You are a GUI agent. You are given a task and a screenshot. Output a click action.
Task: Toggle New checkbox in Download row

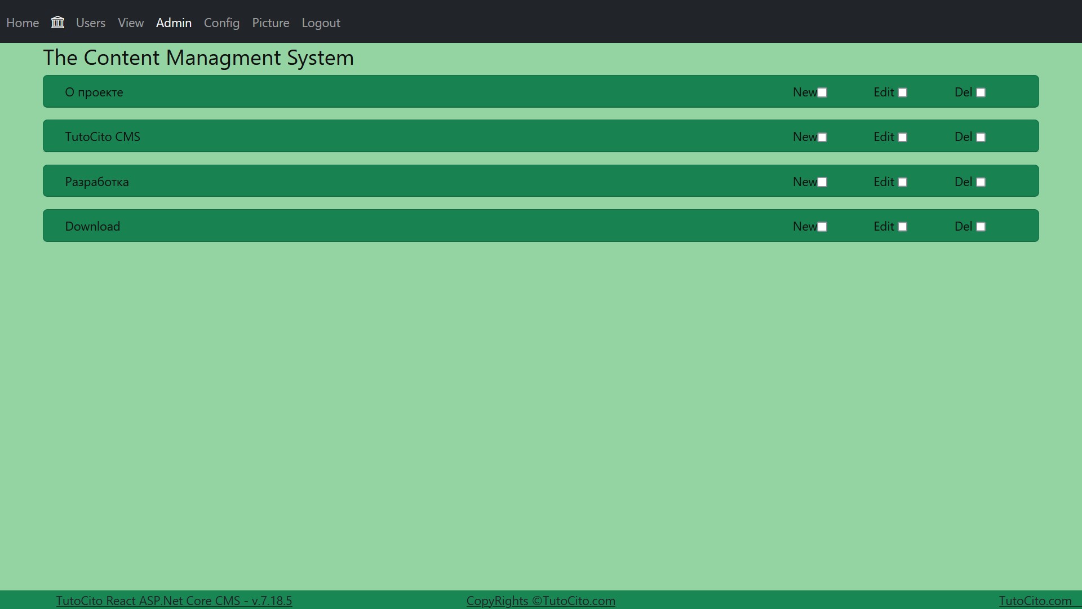pos(822,227)
